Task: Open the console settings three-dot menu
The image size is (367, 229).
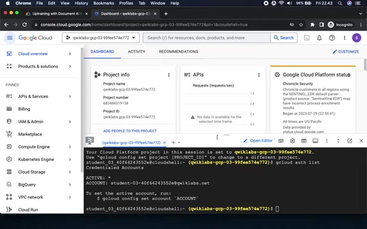Action: (345, 38)
